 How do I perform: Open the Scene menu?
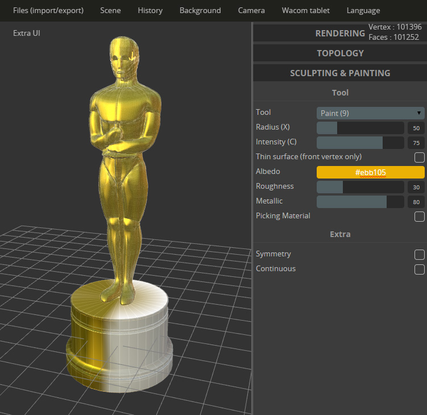[x=110, y=10]
